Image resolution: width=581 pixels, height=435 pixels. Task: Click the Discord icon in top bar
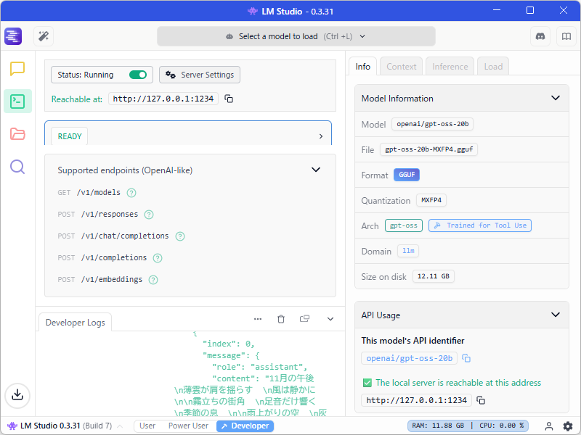[540, 36]
